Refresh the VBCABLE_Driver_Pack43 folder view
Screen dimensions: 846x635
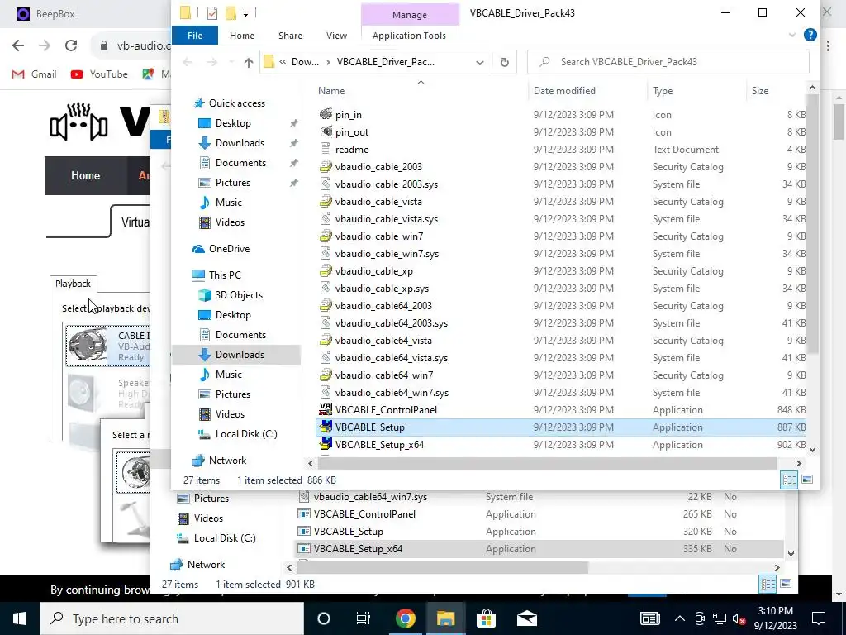pos(505,62)
